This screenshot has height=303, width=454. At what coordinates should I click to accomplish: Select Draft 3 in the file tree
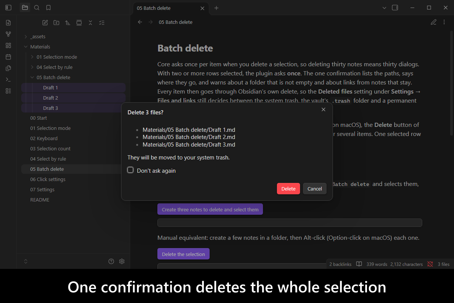[73, 108]
